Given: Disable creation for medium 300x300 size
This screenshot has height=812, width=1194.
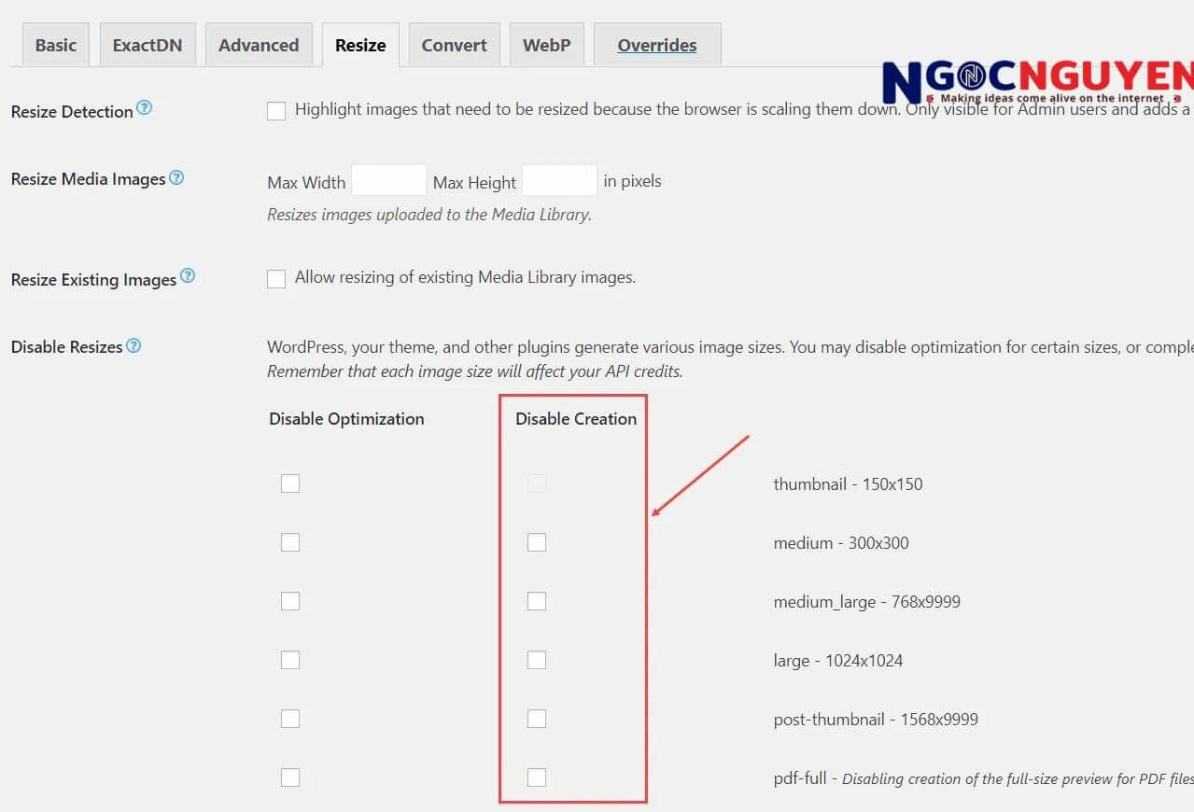Looking at the screenshot, I should [x=537, y=542].
